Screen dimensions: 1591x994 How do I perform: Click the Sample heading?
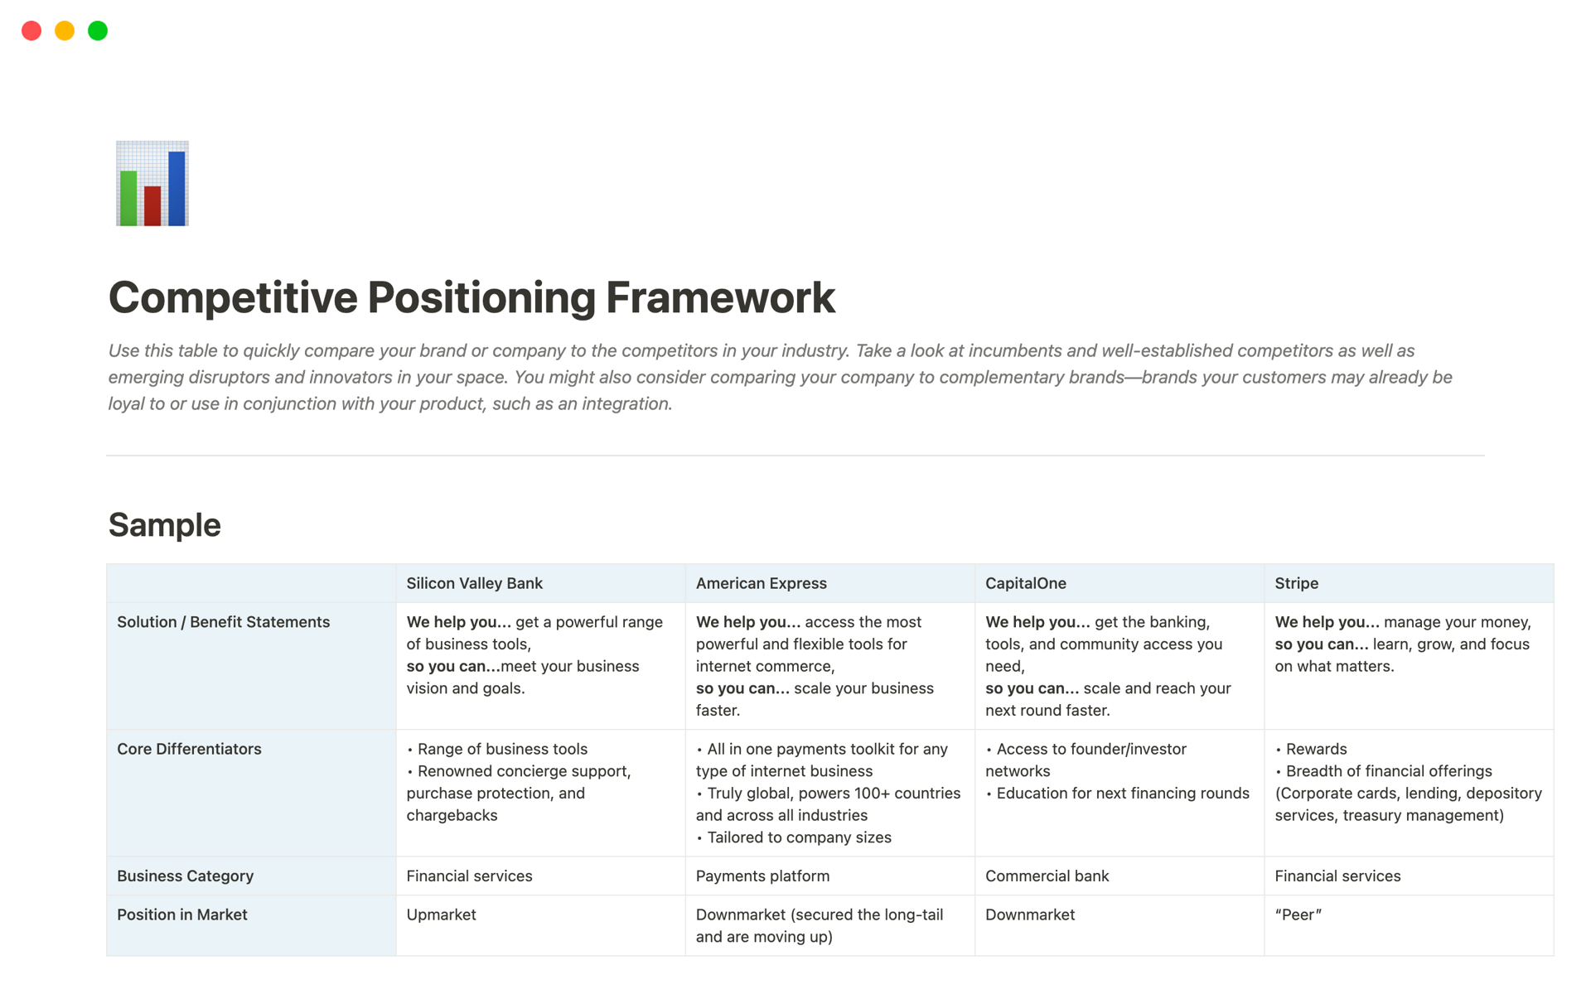(164, 525)
